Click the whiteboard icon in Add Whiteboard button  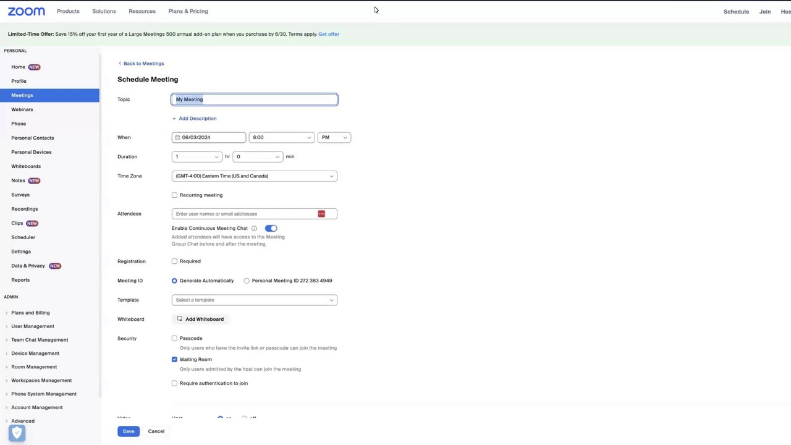(x=180, y=319)
